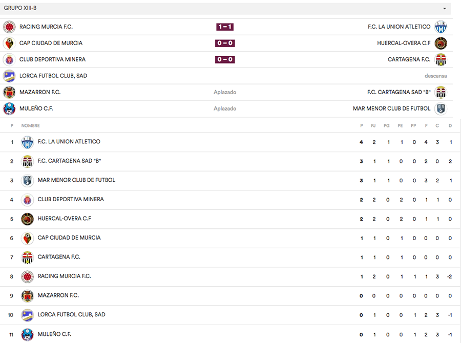
Task: Click Muleño C.F. crest in fixtures list
Action: click(x=9, y=109)
